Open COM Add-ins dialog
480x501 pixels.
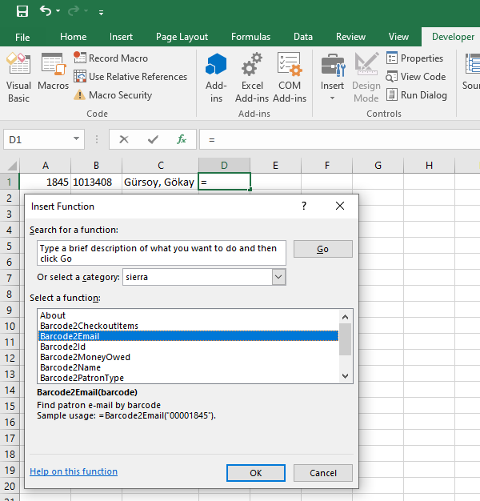pyautogui.click(x=290, y=78)
